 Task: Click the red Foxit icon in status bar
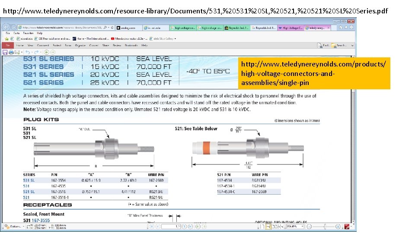pos(347,227)
